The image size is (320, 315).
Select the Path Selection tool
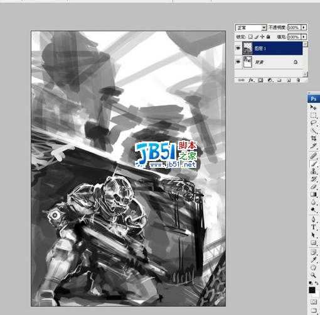point(313,235)
